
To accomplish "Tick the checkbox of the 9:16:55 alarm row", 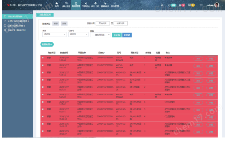I will click(43, 109).
